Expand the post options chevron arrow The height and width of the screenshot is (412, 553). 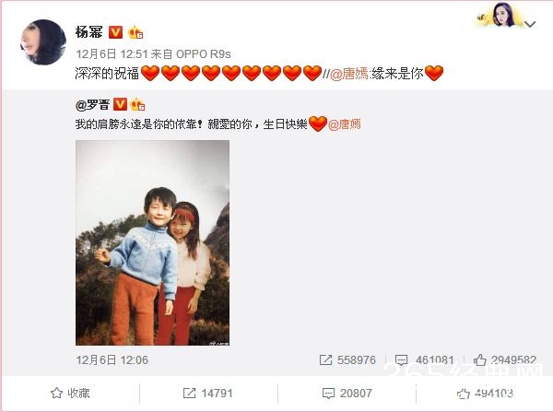(530, 24)
